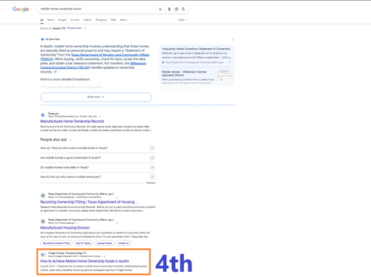Expand 'Are mobile homes a good investment in Austin?'

(x=98, y=158)
